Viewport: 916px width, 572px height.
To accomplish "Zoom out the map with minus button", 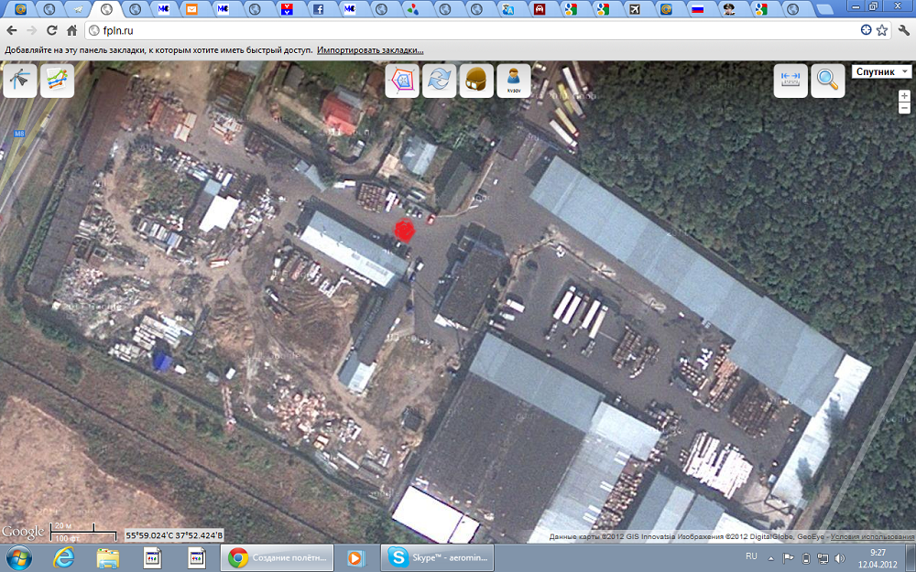I will [905, 108].
